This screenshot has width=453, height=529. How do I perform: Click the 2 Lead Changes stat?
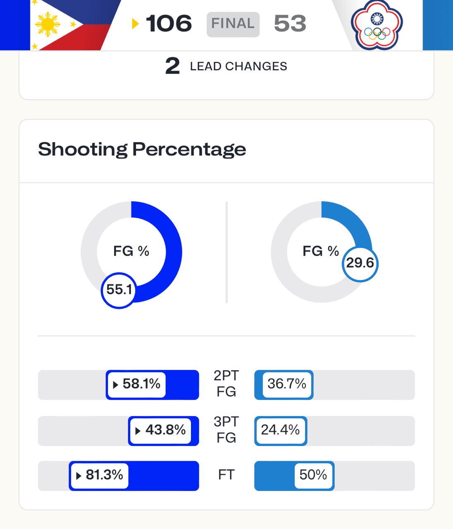click(226, 66)
